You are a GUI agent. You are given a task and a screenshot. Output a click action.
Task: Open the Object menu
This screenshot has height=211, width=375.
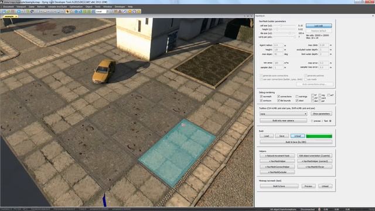(x=89, y=6)
